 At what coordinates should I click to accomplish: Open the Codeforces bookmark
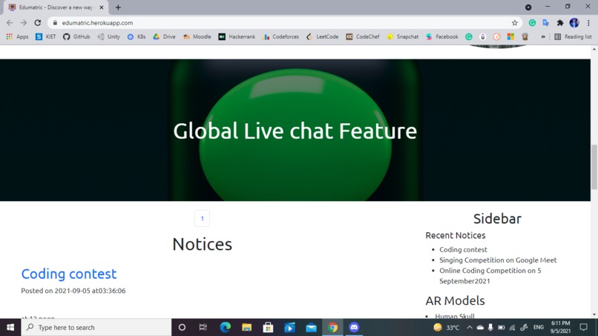(280, 36)
